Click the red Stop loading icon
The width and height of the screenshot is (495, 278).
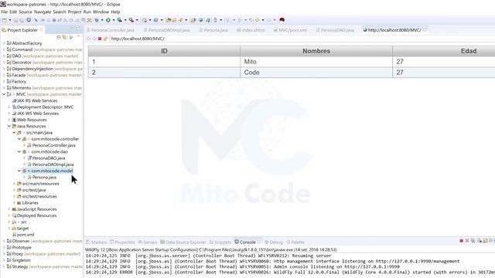(100, 39)
